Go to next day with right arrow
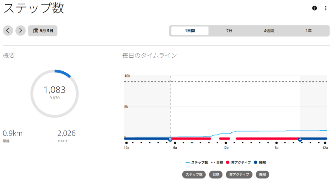This screenshot has width=335, height=186. (x=21, y=31)
